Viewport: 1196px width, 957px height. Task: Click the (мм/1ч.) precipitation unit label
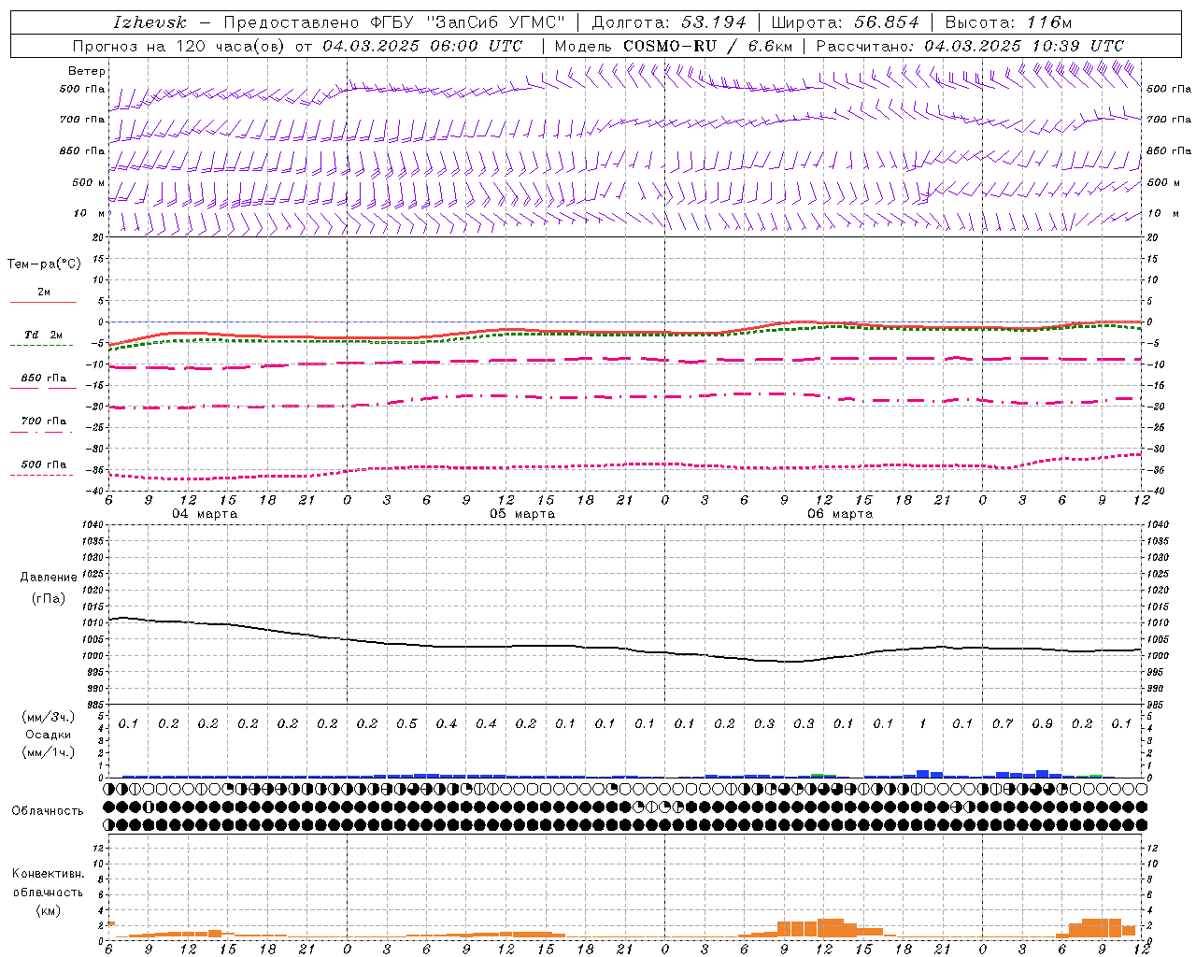point(49,752)
